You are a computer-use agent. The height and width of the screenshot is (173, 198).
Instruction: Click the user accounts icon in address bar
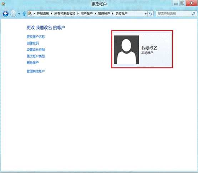(30, 14)
